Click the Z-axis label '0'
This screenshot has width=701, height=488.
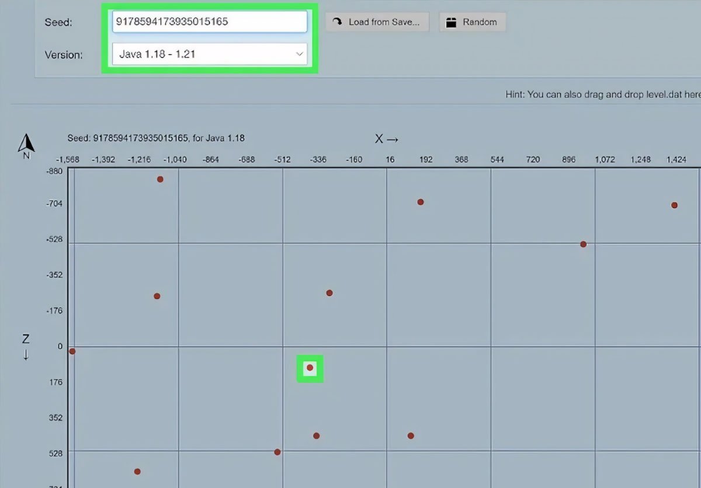60,346
